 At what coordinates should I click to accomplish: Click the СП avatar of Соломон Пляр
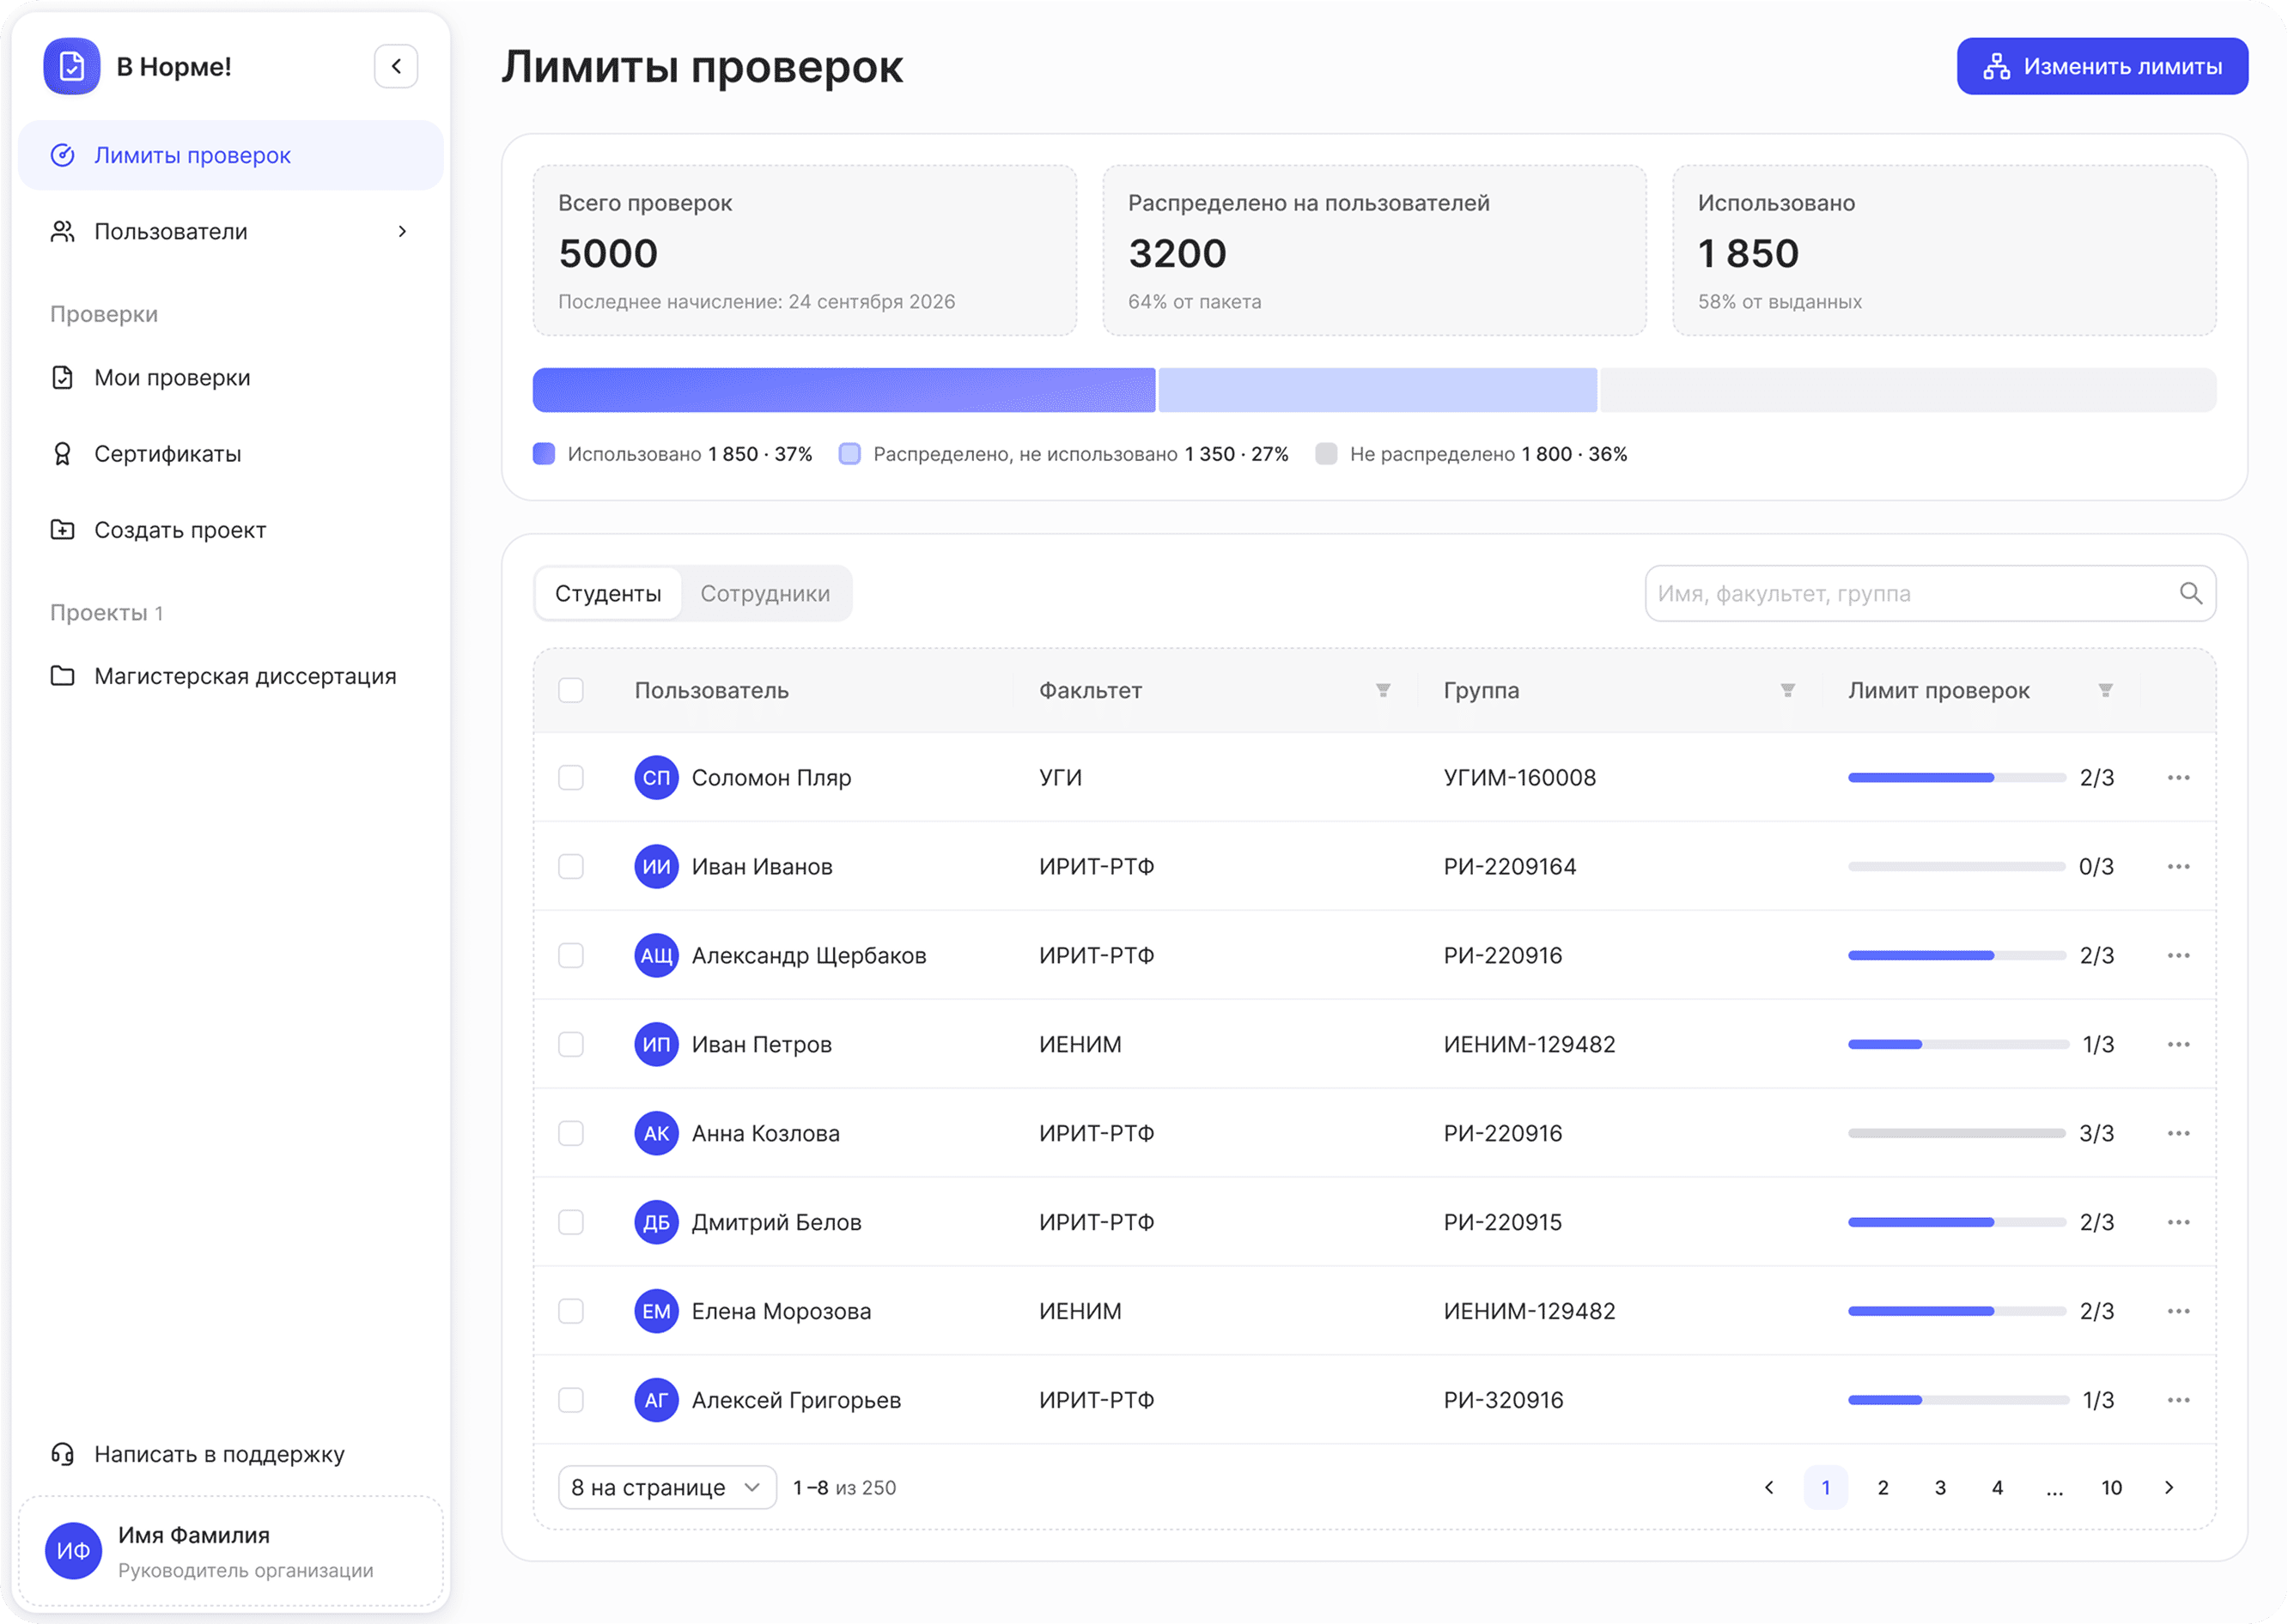[x=656, y=778]
